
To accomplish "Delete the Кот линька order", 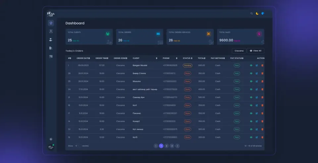I will point(262,129).
